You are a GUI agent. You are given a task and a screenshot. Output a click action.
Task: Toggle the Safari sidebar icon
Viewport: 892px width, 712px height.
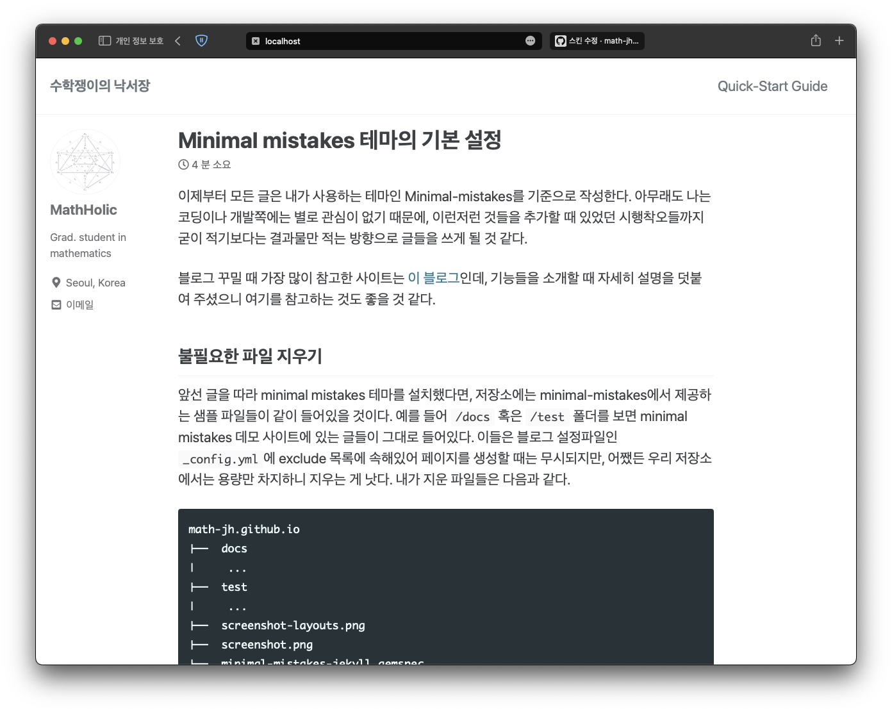104,41
